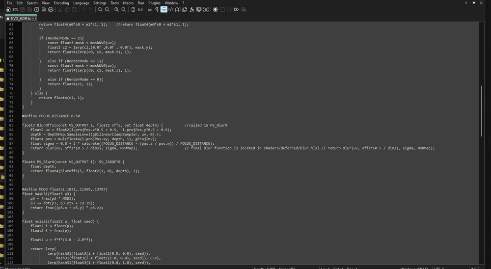The width and height of the screenshot is (491, 269).
Task: Open Find with the magnifier icon
Action: pyautogui.click(x=100, y=10)
